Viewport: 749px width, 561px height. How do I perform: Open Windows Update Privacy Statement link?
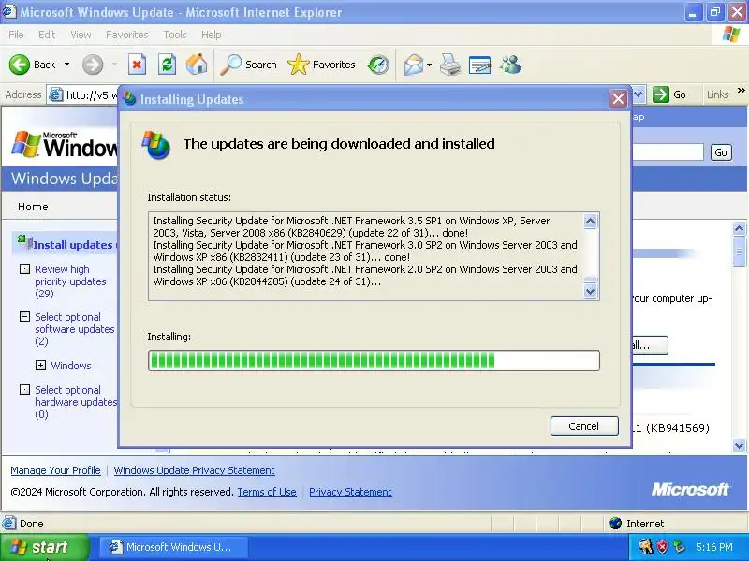[x=194, y=470]
